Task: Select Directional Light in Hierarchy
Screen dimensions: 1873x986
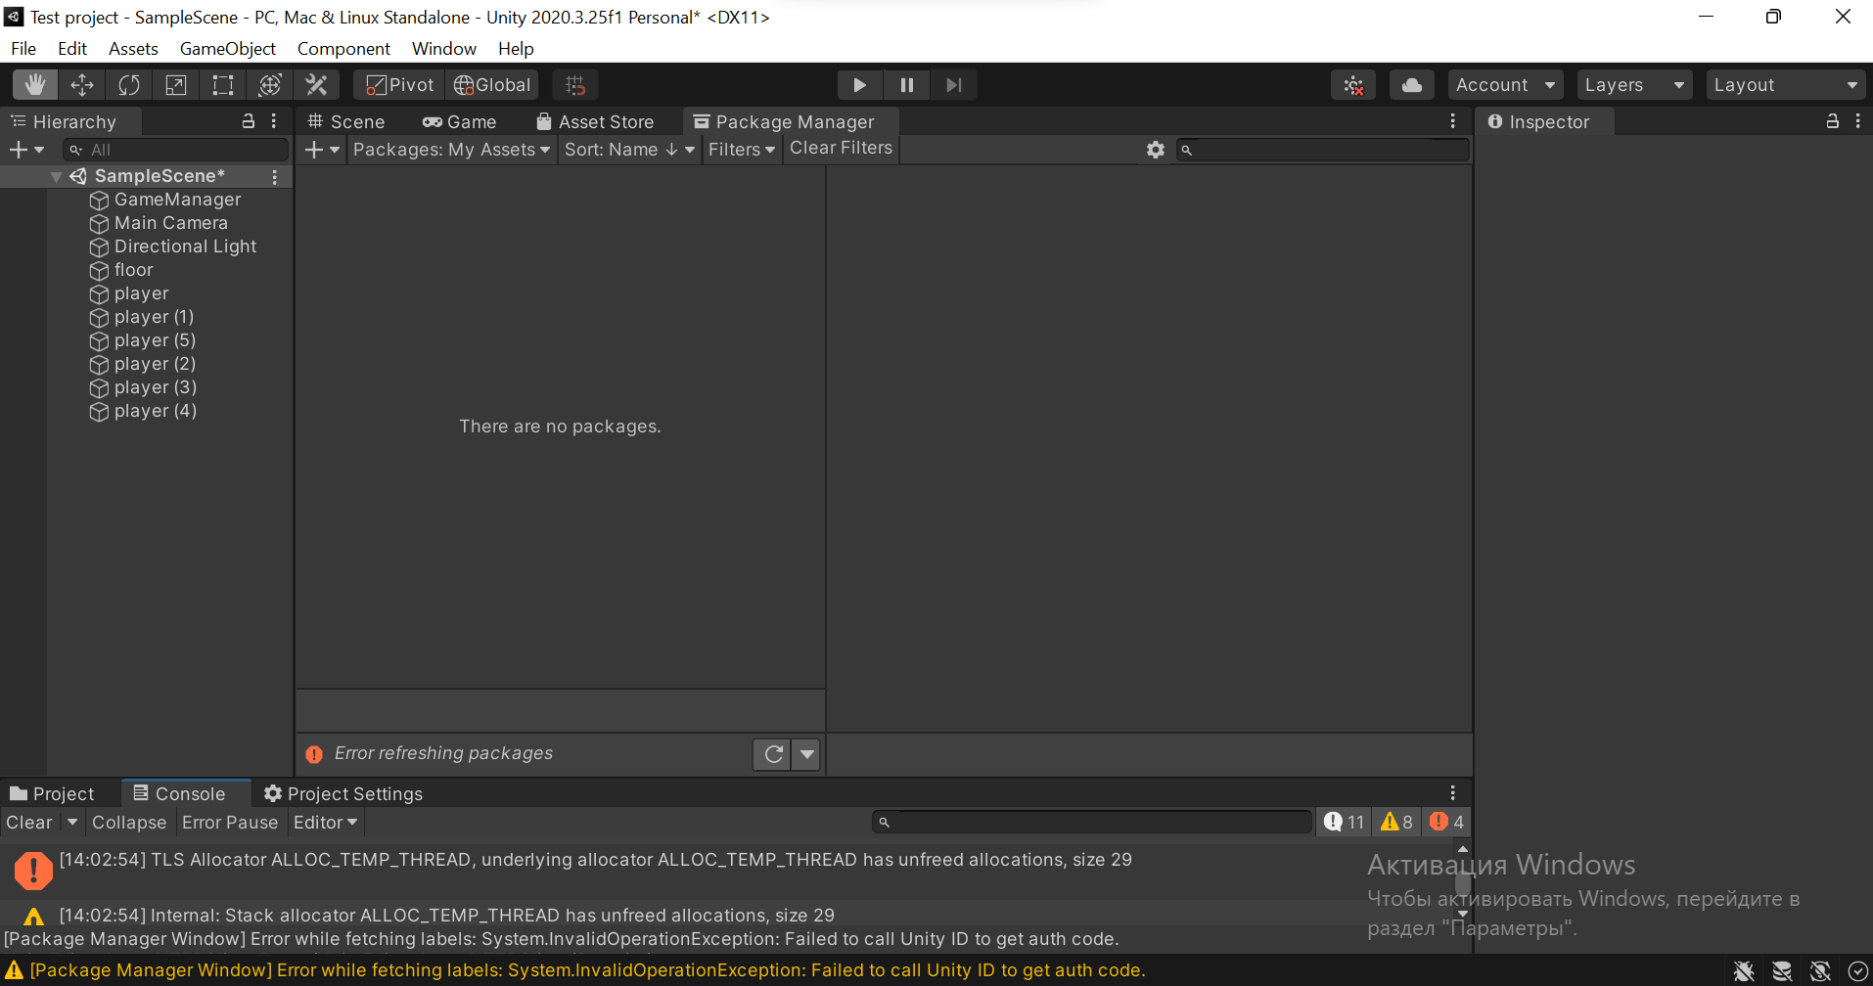Action: coord(173,246)
